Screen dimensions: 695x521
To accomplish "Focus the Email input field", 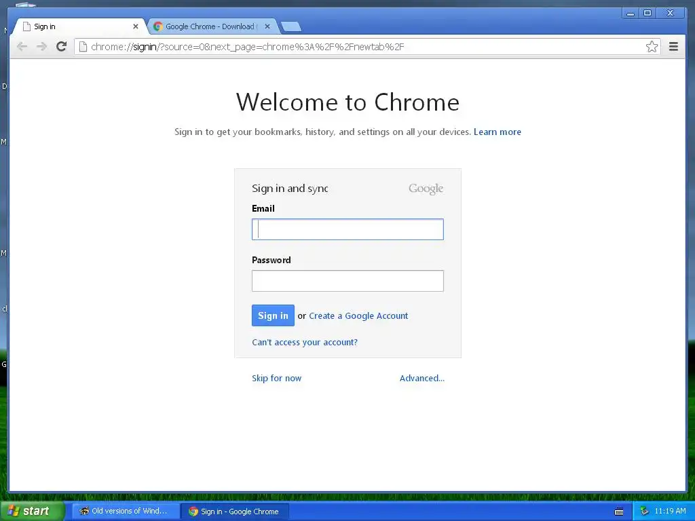I will [x=347, y=229].
